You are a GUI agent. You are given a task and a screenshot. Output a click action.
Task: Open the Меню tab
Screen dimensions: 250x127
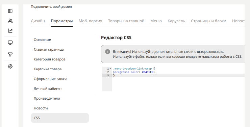(x=156, y=21)
